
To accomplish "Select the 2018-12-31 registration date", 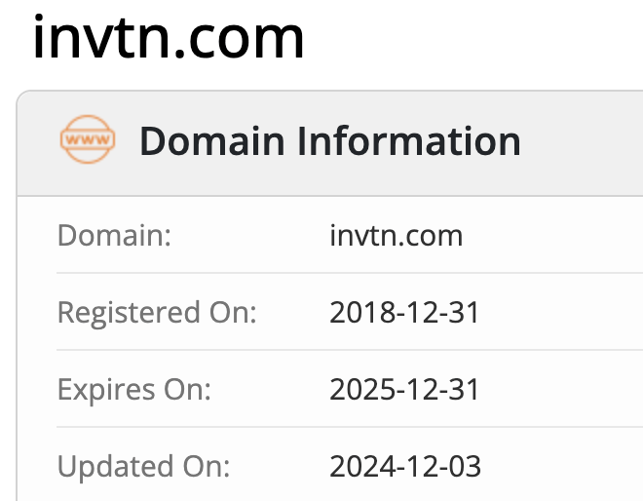I will (x=404, y=313).
